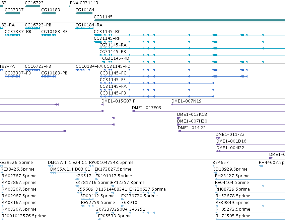Select clone DME1-007N19
Viewport: 285px width, 221px height.
click(x=187, y=101)
